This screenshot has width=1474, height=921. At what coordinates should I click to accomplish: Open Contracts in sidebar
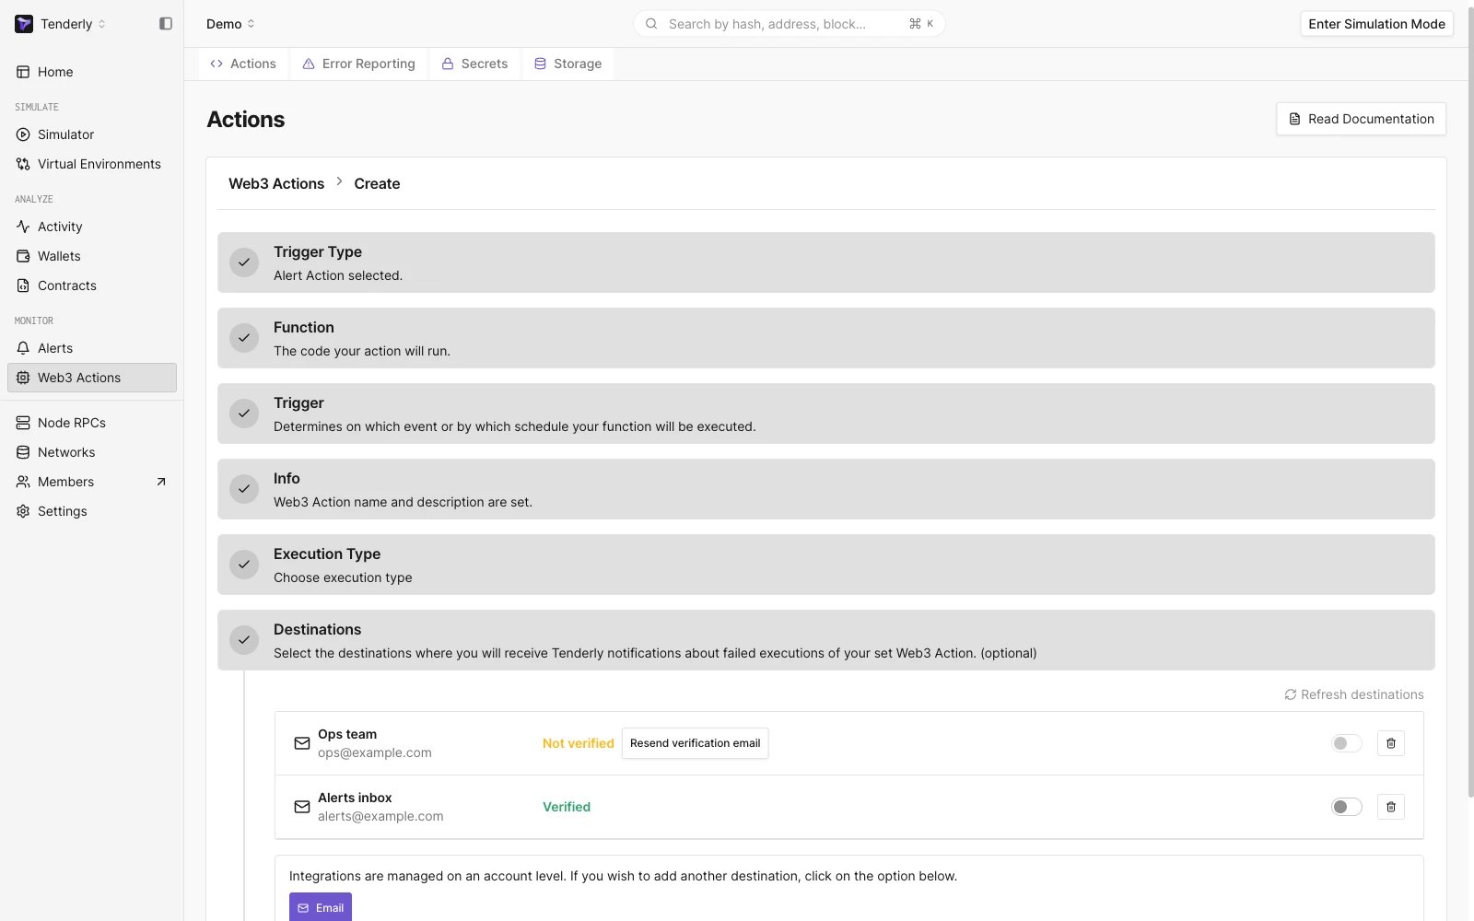pyautogui.click(x=92, y=286)
